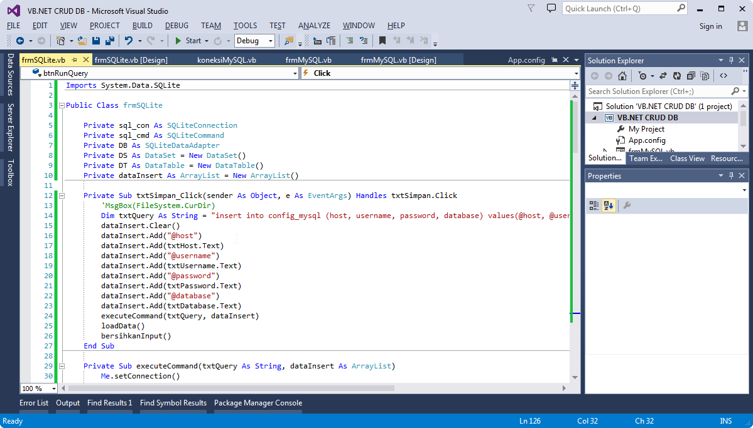Click the Comment Out Selected Lines icon
Image resolution: width=753 pixels, height=428 pixels.
350,41
